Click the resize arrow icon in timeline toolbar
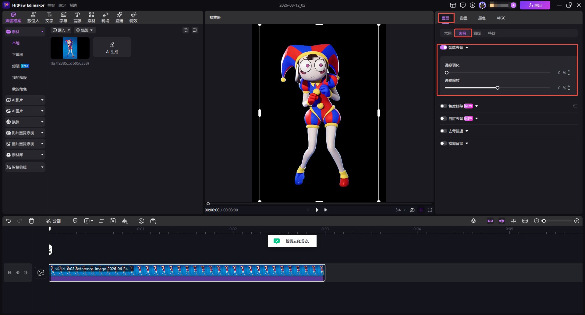The width and height of the screenshot is (585, 315). pyautogui.click(x=113, y=221)
